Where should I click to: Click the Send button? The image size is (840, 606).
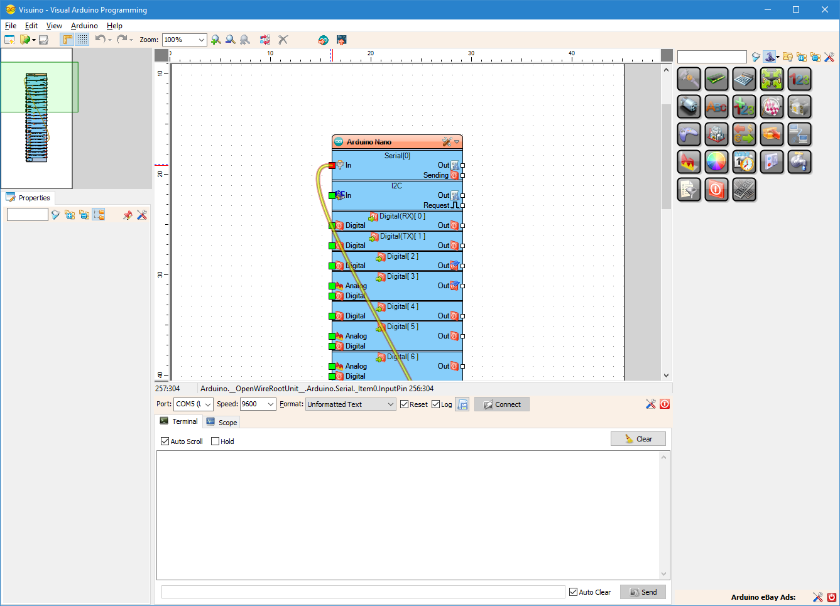click(643, 592)
